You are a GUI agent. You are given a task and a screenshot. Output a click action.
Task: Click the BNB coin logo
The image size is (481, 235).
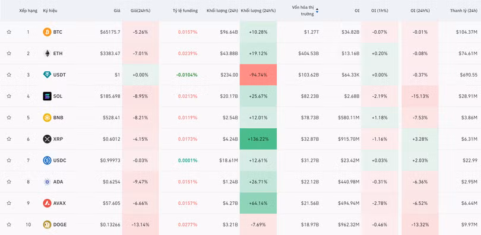pyautogui.click(x=47, y=117)
